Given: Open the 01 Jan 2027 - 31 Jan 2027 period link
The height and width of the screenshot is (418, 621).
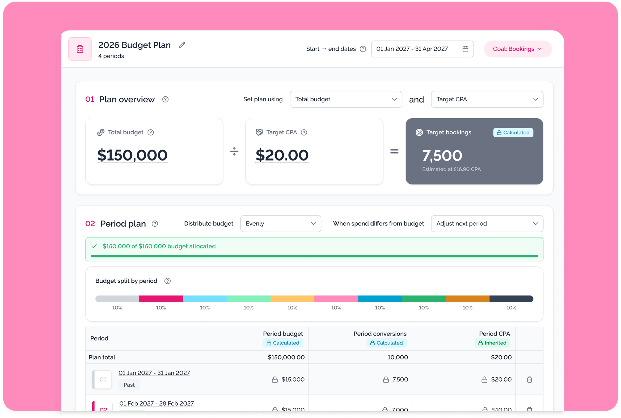Looking at the screenshot, I should 154,373.
